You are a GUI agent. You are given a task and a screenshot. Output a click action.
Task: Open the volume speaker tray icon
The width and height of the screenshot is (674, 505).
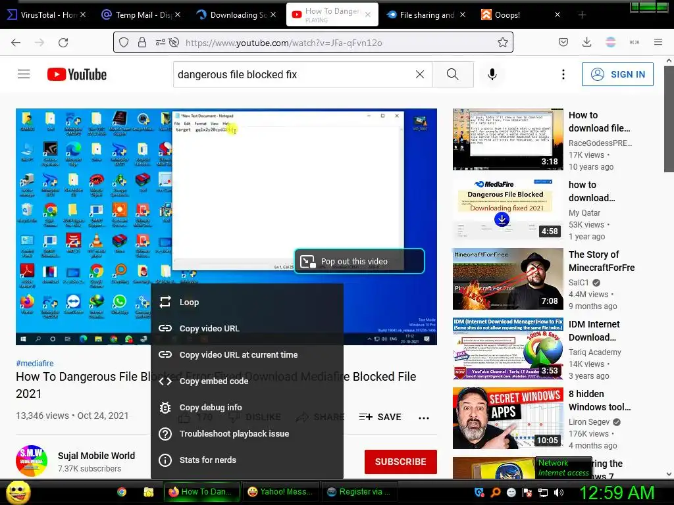pos(558,493)
